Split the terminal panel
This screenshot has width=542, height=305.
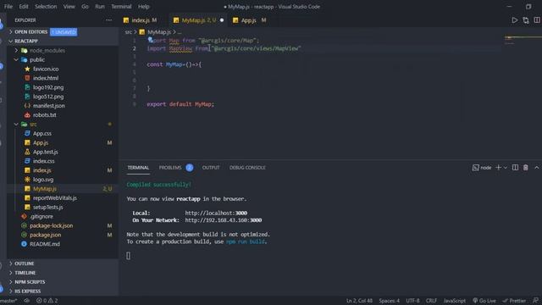tap(515, 168)
